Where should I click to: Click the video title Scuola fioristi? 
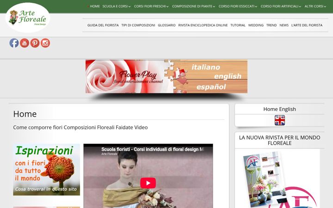click(152, 149)
